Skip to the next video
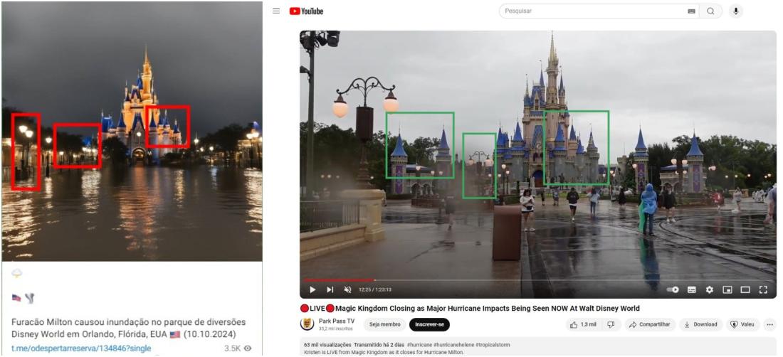The image size is (783, 357). [330, 289]
